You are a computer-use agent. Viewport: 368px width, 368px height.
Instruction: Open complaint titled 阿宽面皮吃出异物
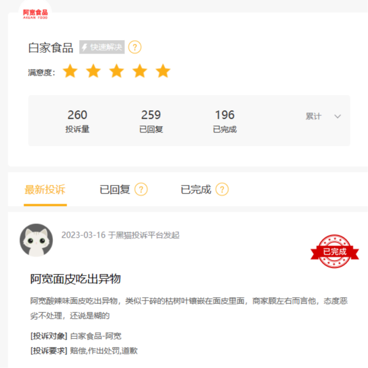tap(75, 279)
